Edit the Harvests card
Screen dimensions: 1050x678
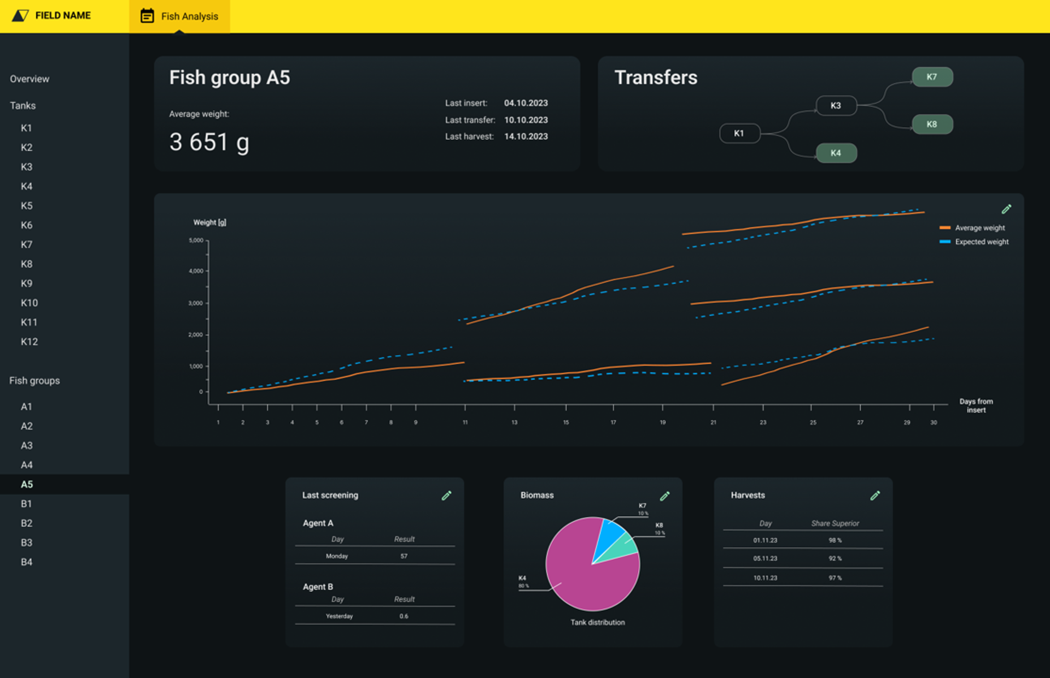875,496
